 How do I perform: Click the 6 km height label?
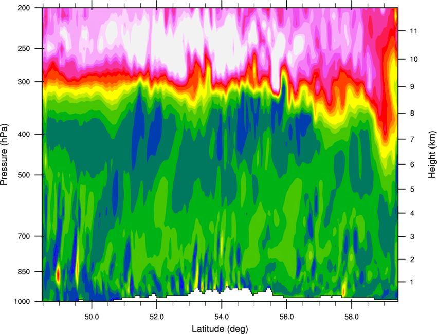(412, 164)
